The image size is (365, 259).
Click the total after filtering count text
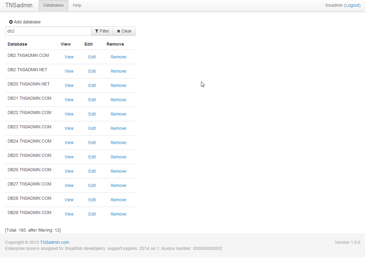(x=33, y=230)
